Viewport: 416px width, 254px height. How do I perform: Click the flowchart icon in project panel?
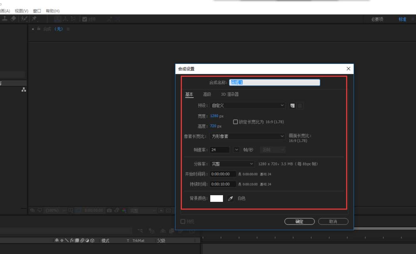[24, 90]
